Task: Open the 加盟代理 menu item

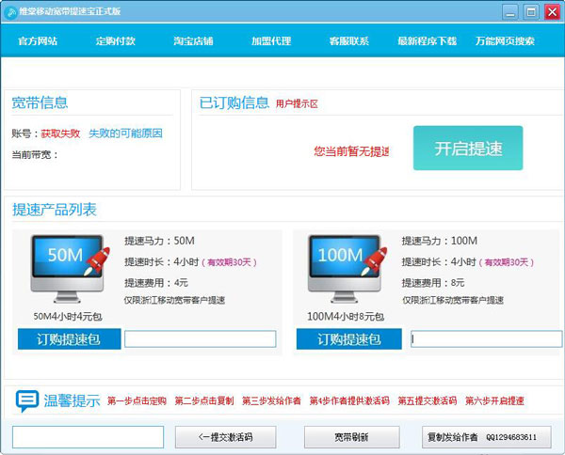Action: [x=271, y=41]
